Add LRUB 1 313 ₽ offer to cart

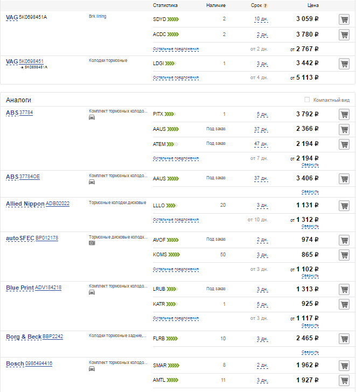344,289
